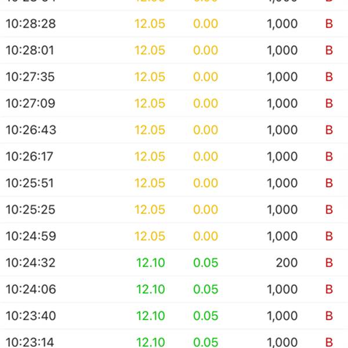Click the 0.05 change at 10:24:32
This screenshot has width=348, height=348.
point(205,263)
